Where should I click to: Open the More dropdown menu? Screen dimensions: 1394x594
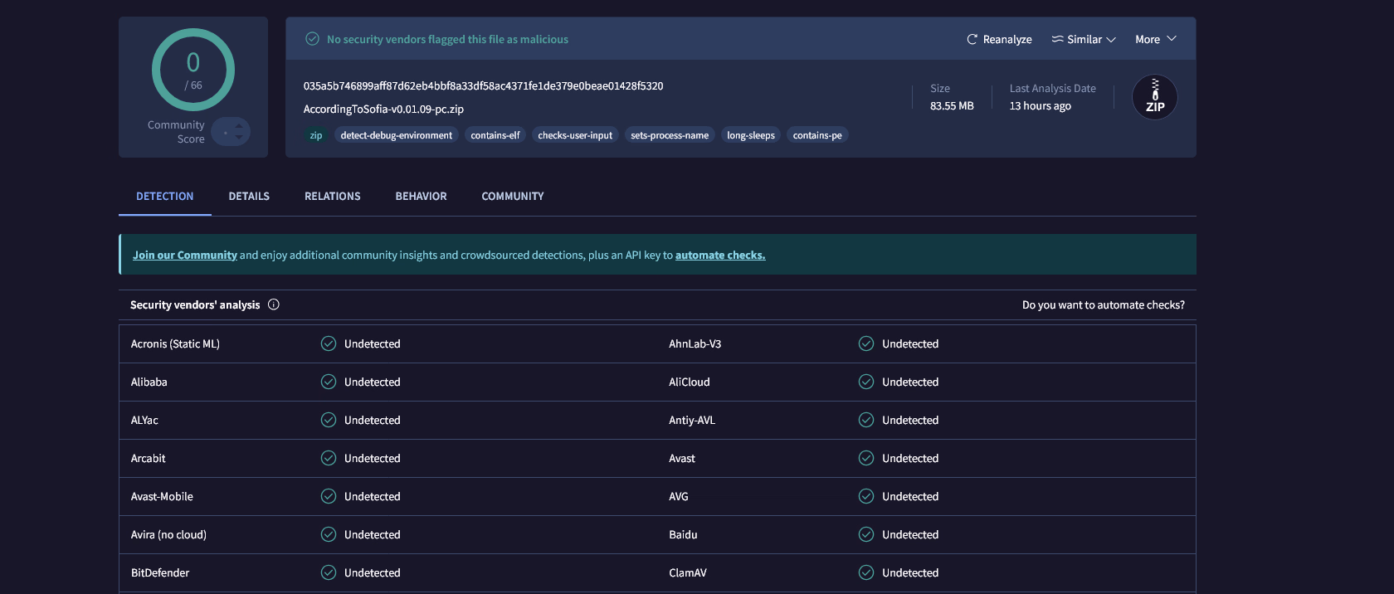(1155, 39)
